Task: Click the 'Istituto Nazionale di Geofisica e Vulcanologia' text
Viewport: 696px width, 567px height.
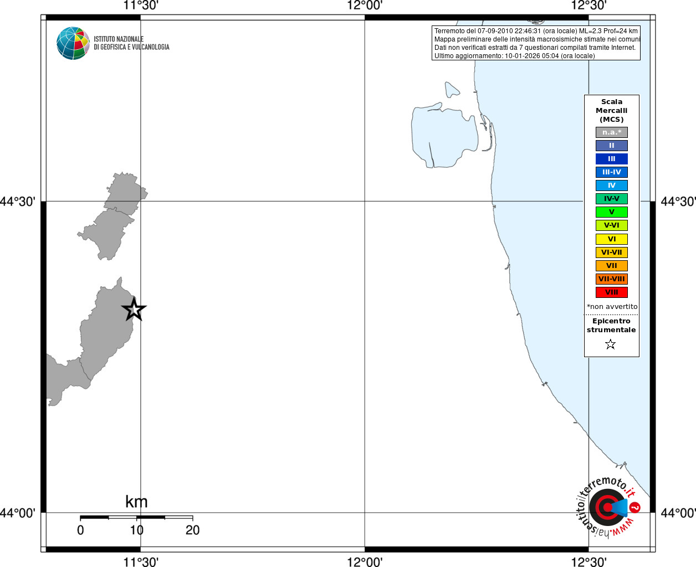Action: [131, 43]
